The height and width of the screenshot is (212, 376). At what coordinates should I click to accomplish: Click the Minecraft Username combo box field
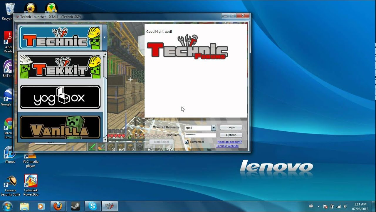point(200,128)
